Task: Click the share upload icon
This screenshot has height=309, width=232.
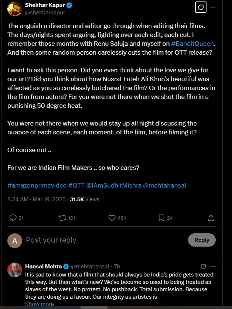Action: (x=211, y=218)
